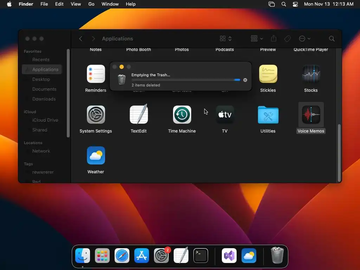
Task: Go back with the back chevron
Action: tap(81, 39)
